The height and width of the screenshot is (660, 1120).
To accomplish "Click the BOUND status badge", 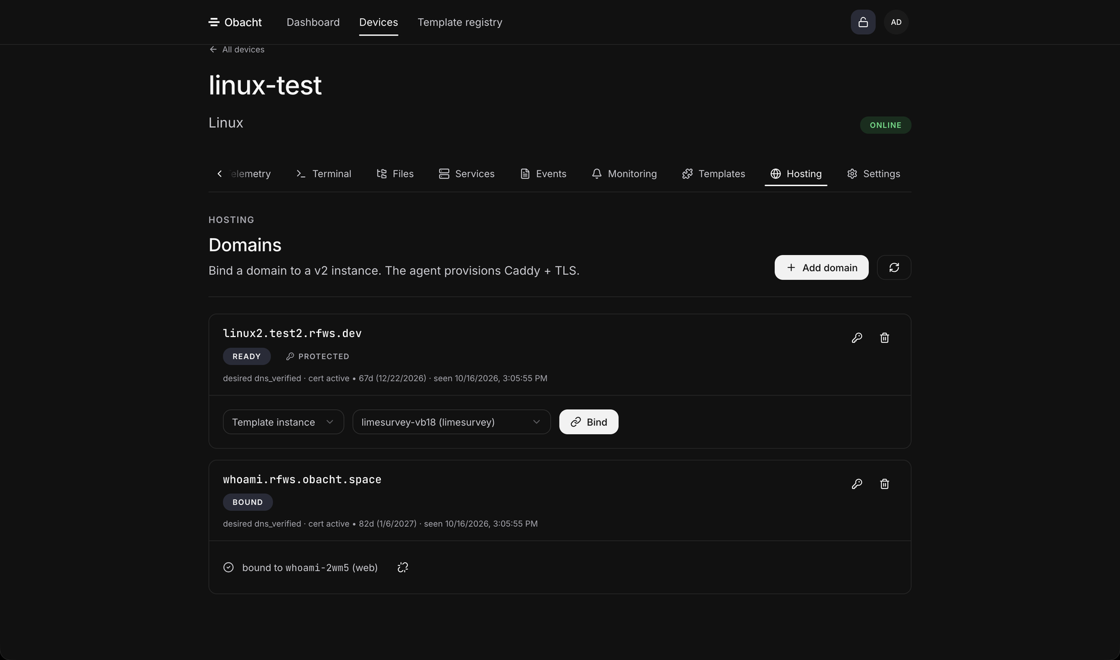I will click(248, 502).
